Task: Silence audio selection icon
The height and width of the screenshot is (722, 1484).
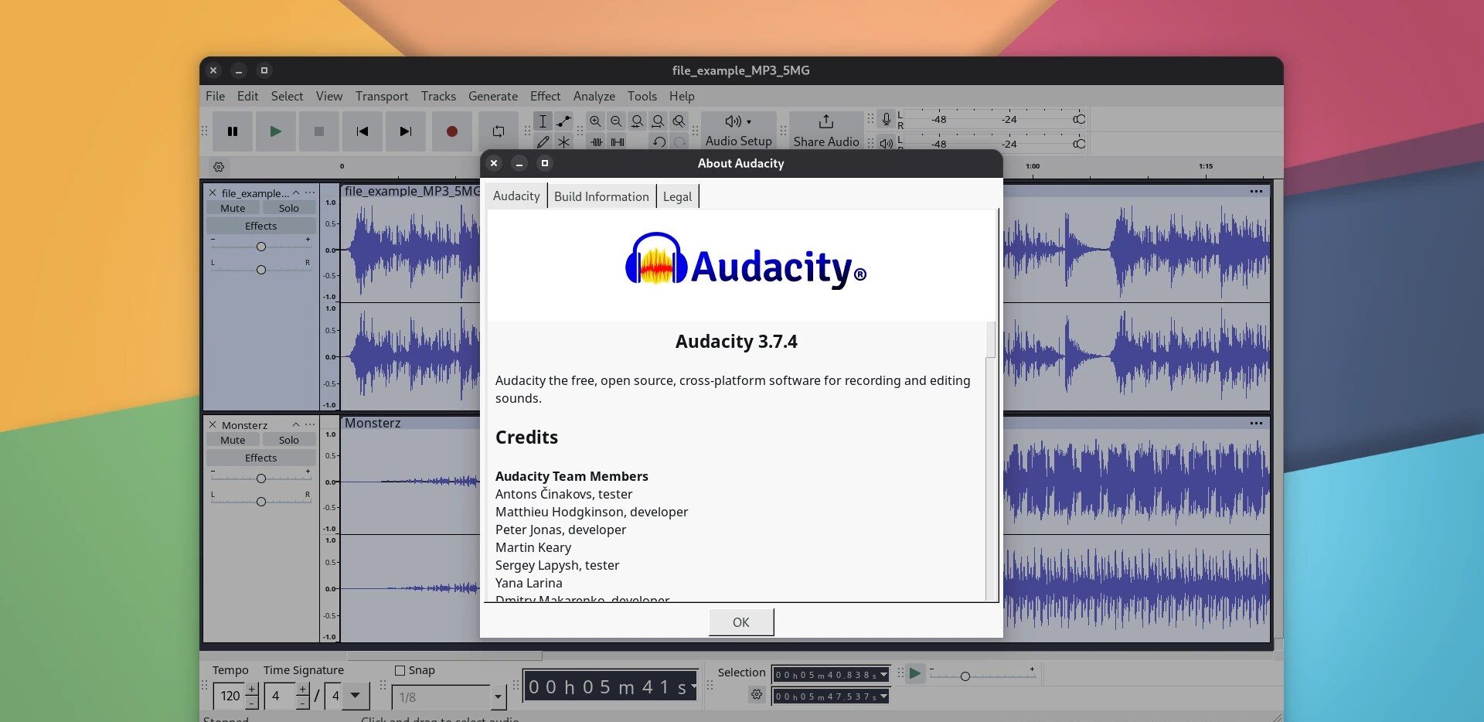Action: pos(618,142)
